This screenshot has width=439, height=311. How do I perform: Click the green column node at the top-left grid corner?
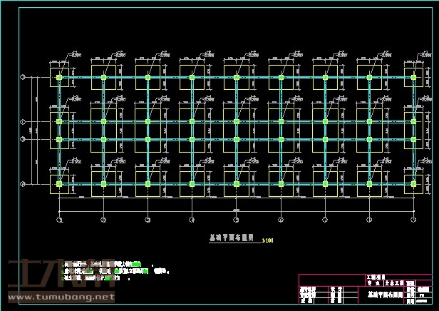click(x=59, y=77)
